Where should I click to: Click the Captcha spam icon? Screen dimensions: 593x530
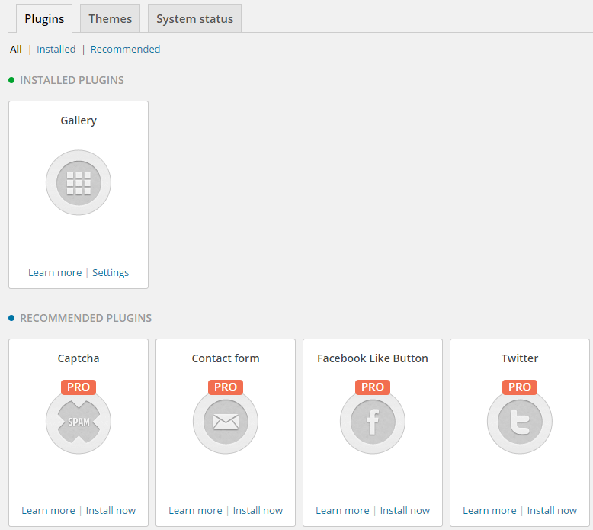coord(79,422)
